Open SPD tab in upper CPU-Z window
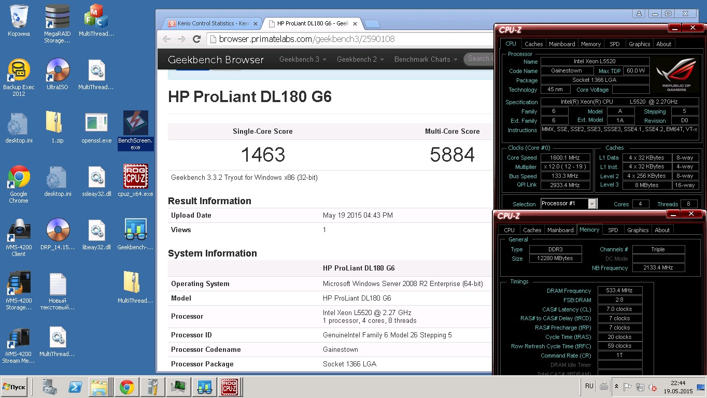The height and width of the screenshot is (398, 707). (614, 44)
